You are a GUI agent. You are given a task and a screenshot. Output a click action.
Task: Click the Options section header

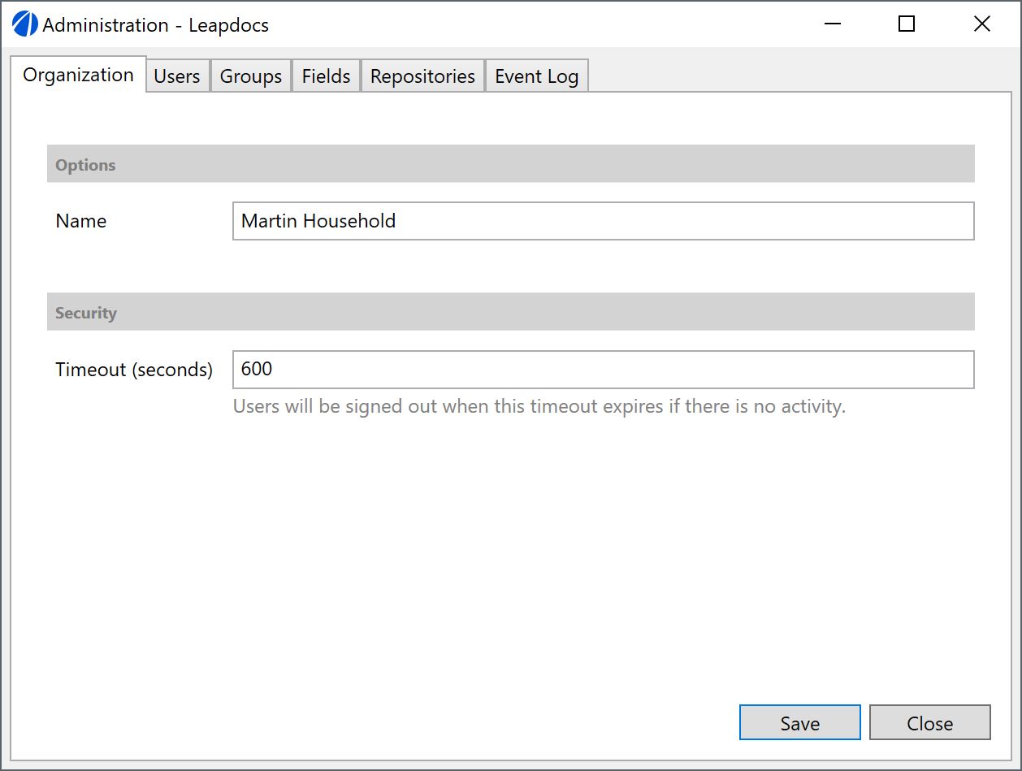click(x=85, y=165)
